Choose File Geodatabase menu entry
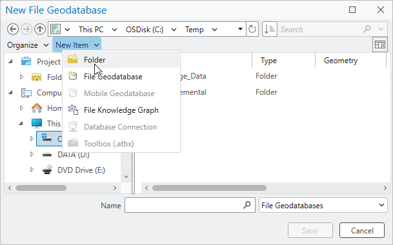Image resolution: width=393 pixels, height=245 pixels. 121,77
